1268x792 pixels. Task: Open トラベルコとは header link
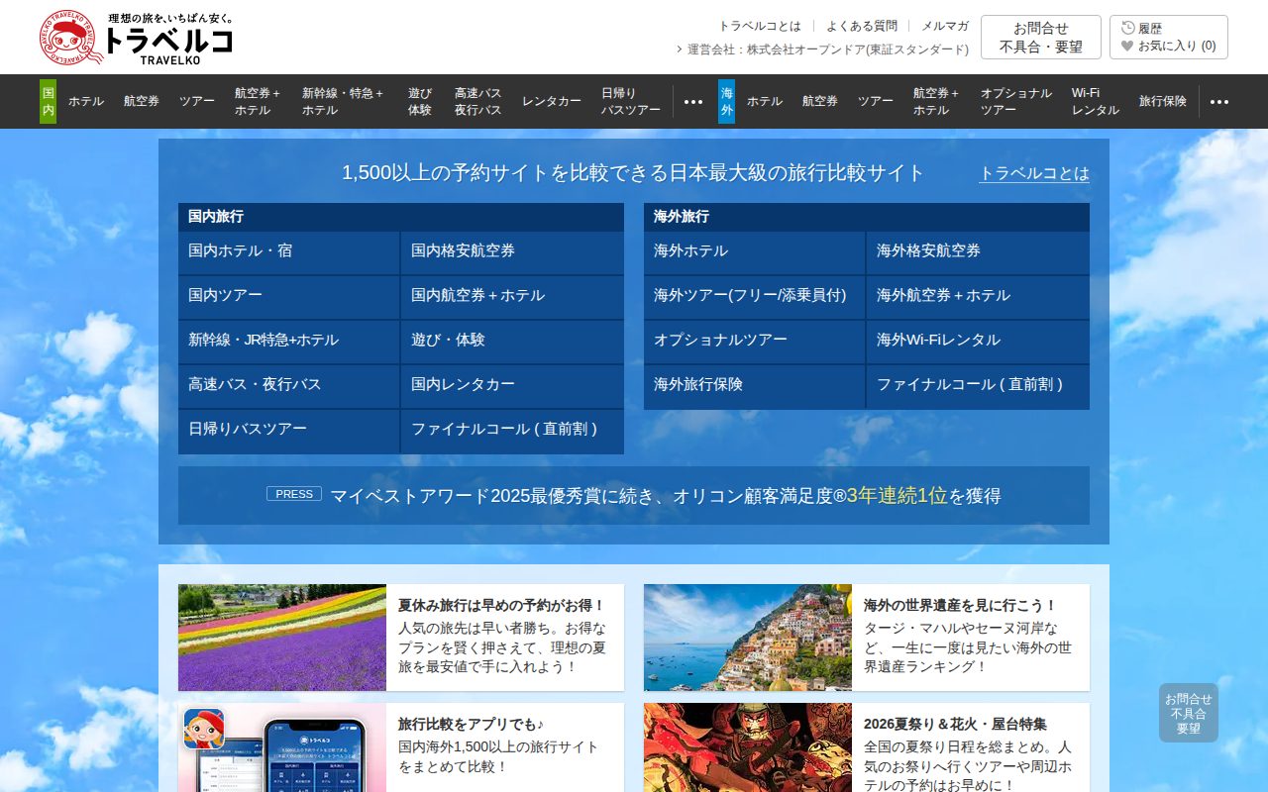coord(760,26)
